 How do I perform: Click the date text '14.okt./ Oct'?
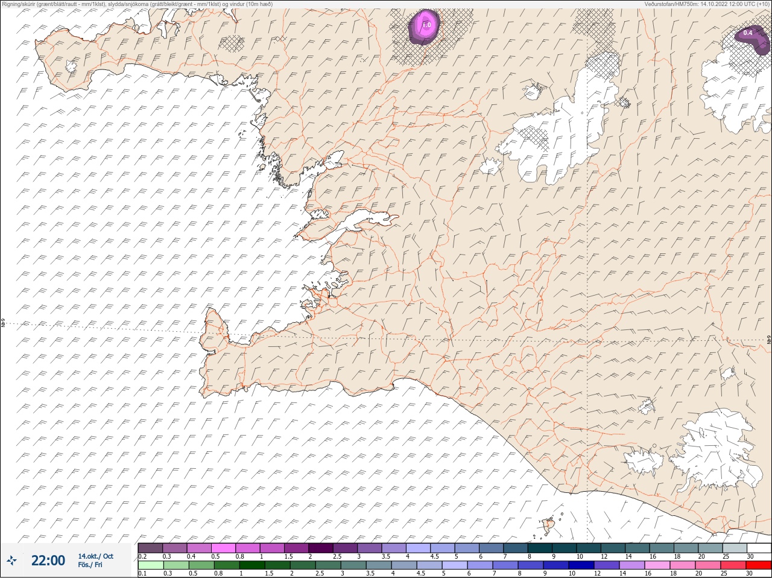(x=95, y=556)
